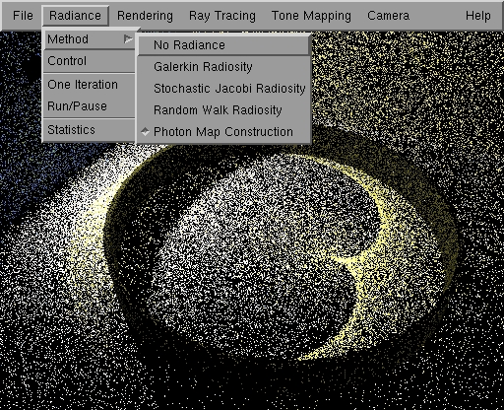
Task: Select the Method menu entry
Action: click(89, 39)
